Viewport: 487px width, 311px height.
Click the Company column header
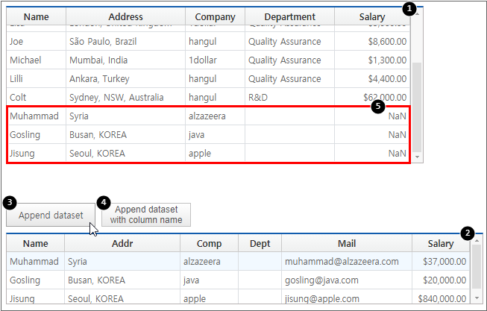215,16
